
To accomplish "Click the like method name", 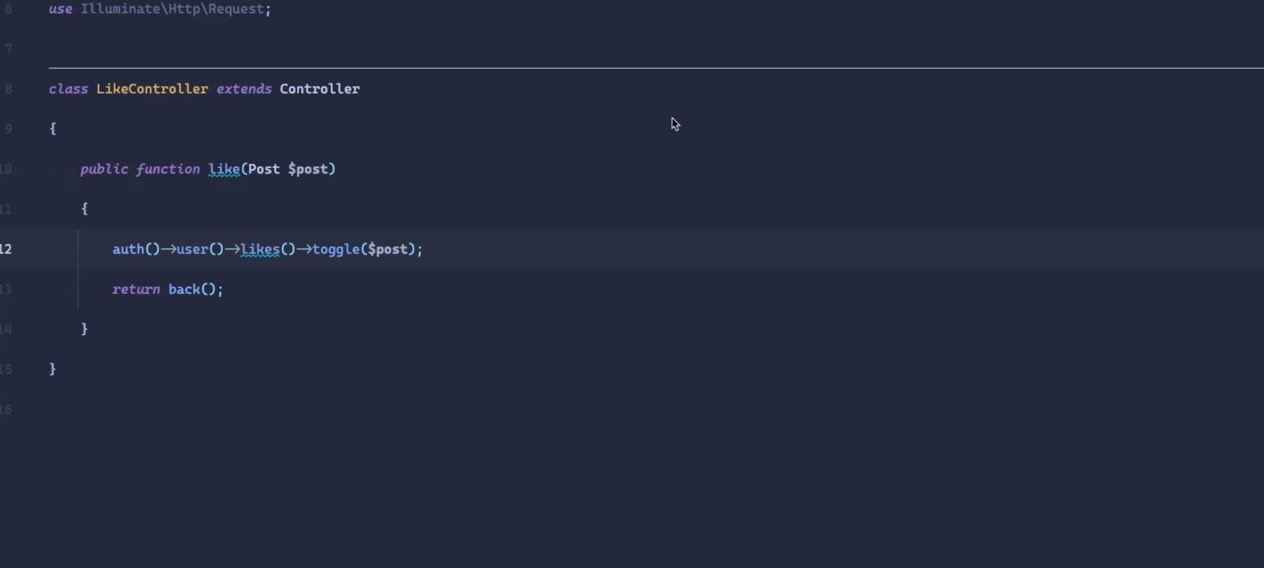I will tap(224, 169).
